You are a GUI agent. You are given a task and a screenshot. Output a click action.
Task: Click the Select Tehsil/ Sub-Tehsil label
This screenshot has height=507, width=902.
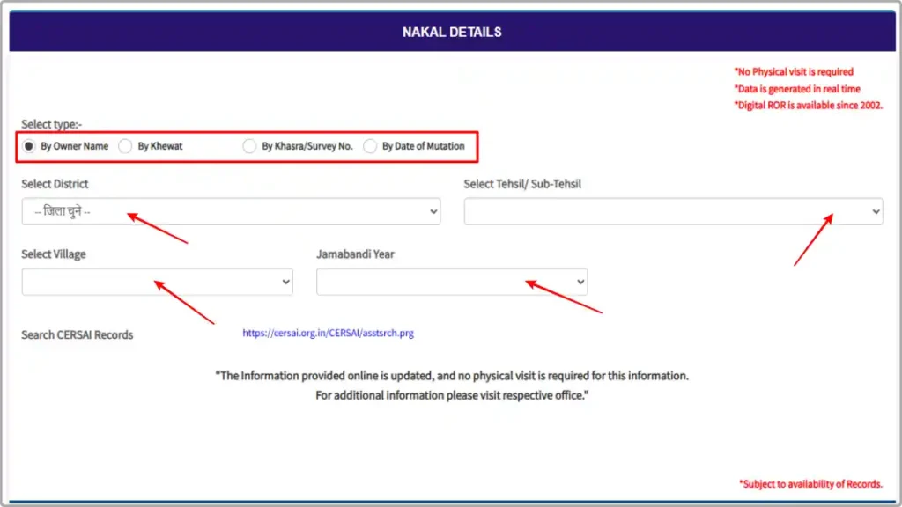522,184
